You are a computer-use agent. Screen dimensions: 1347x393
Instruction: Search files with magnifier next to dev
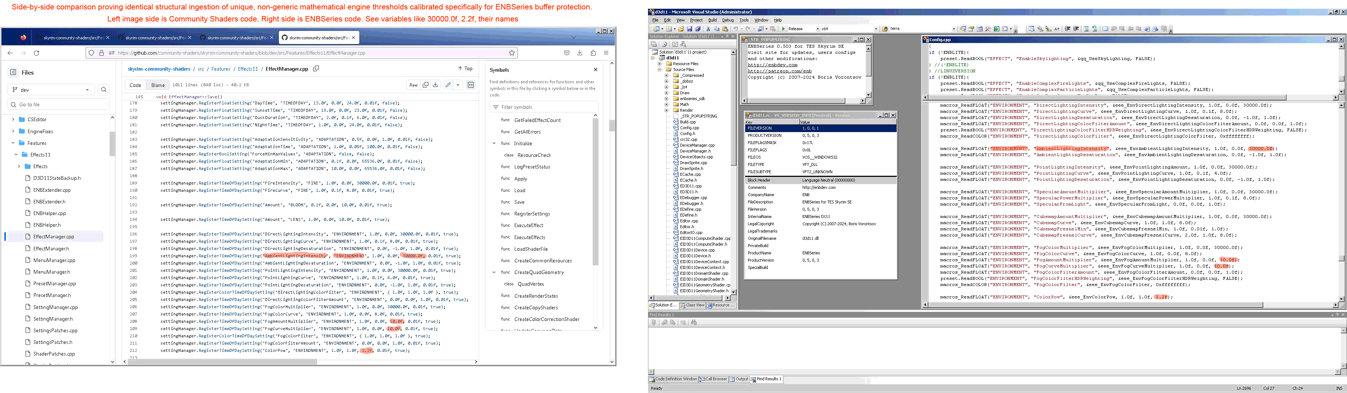pyautogui.click(x=103, y=90)
